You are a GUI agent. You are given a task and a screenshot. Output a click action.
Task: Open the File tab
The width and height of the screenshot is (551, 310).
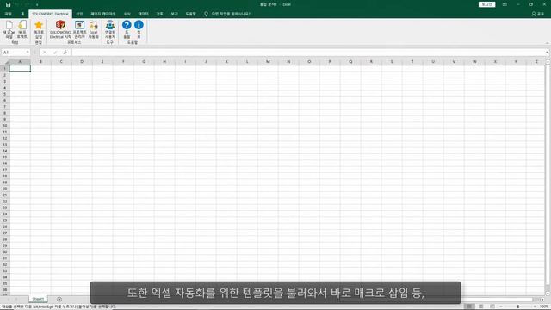tap(8, 14)
